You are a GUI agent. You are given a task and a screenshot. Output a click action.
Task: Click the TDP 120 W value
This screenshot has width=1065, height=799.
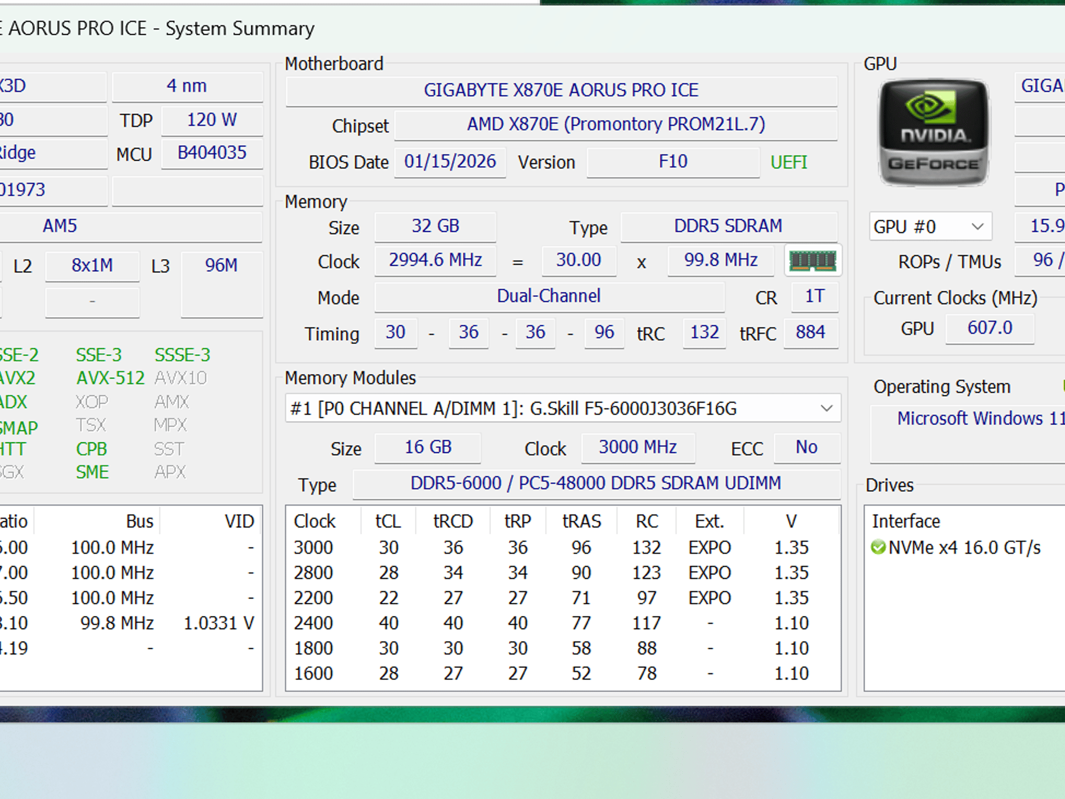point(212,120)
